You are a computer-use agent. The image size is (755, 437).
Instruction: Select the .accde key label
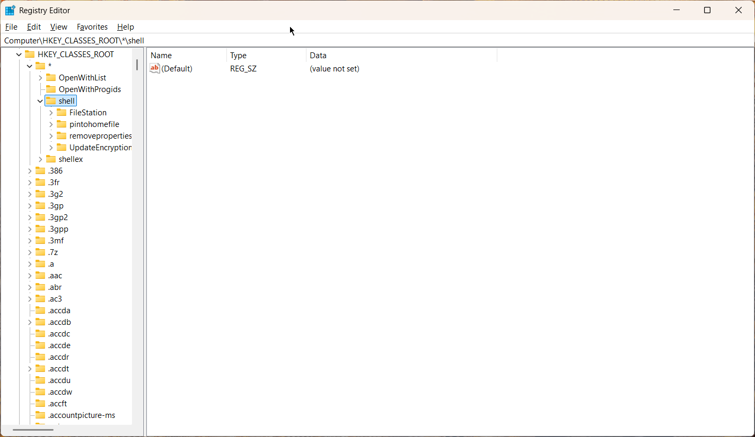59,345
